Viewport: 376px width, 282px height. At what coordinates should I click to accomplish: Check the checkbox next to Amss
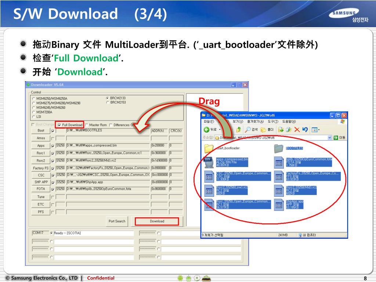click(53, 138)
